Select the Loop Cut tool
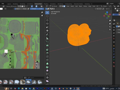This screenshot has width=120, height=90. click(x=47, y=57)
